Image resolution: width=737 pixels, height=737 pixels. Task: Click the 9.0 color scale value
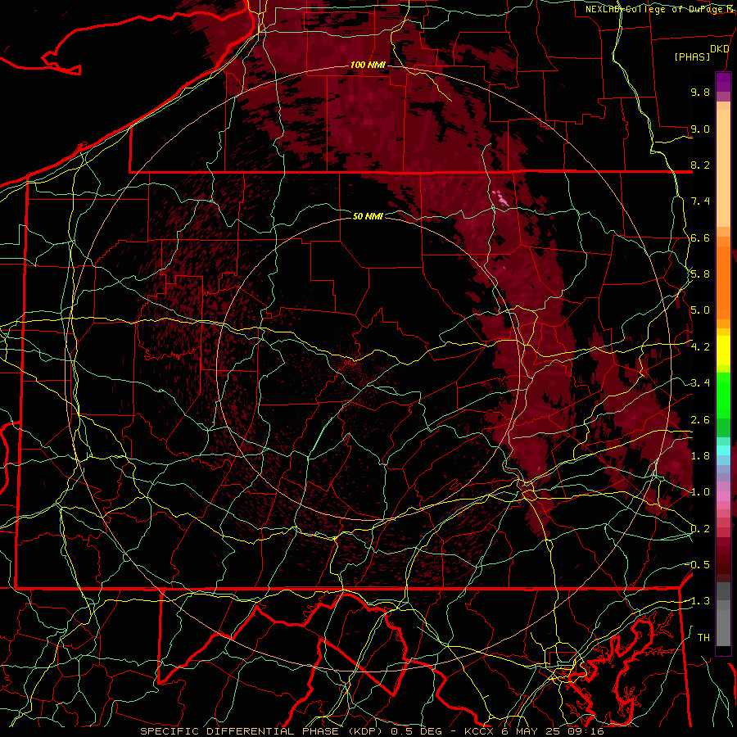coord(700,129)
